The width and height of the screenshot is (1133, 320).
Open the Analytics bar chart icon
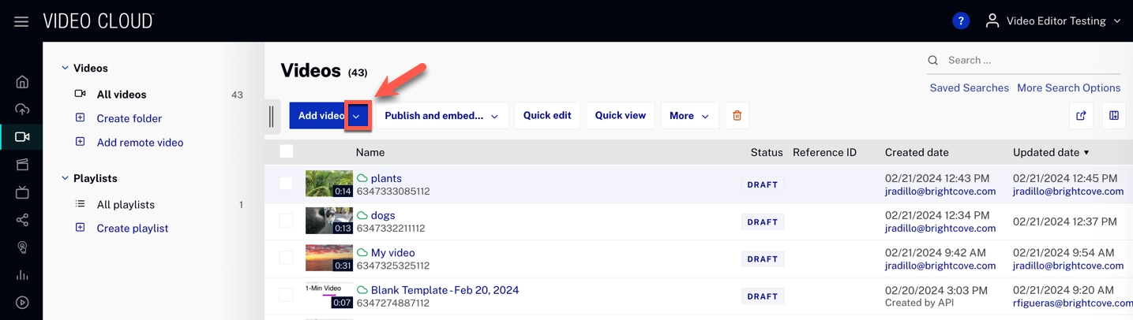click(22, 275)
